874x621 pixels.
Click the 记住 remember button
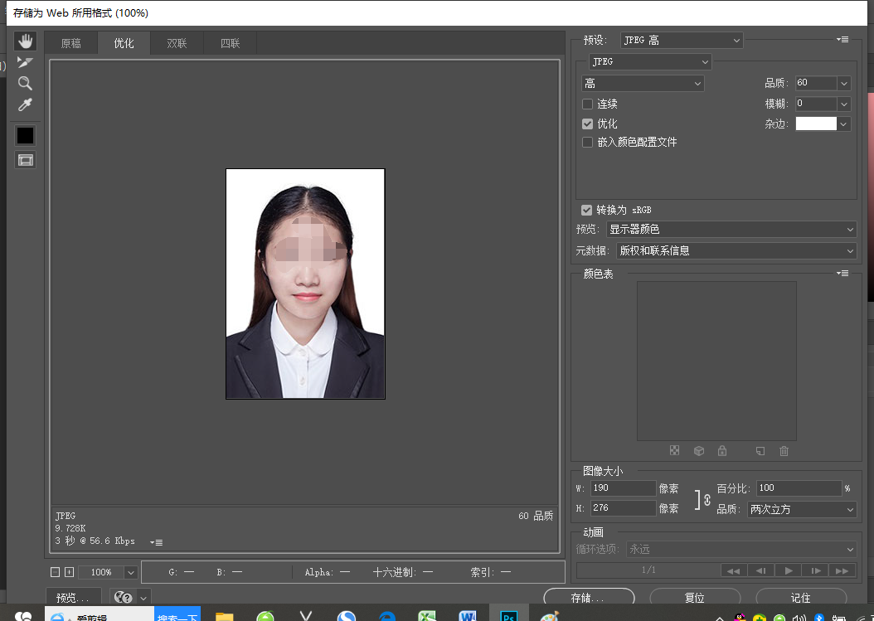(x=800, y=597)
